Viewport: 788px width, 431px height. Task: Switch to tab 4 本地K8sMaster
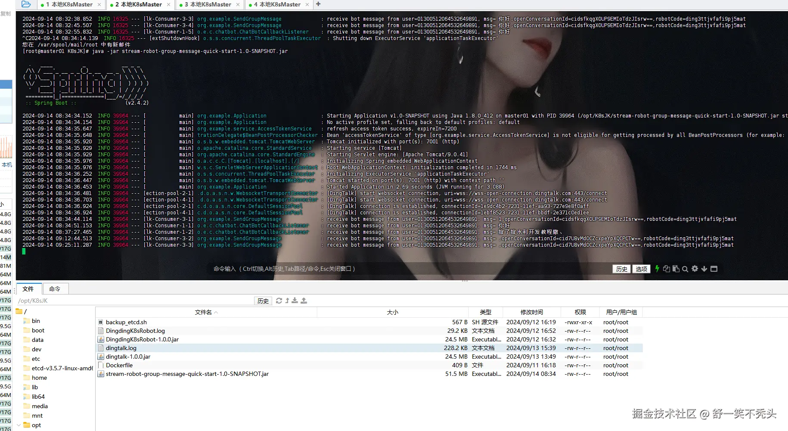tap(279, 5)
